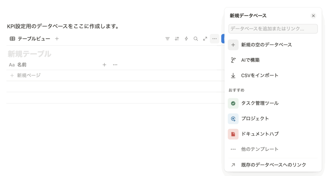The height and width of the screenshot is (176, 326).
Task: Add a new property column
Action: pos(104,65)
